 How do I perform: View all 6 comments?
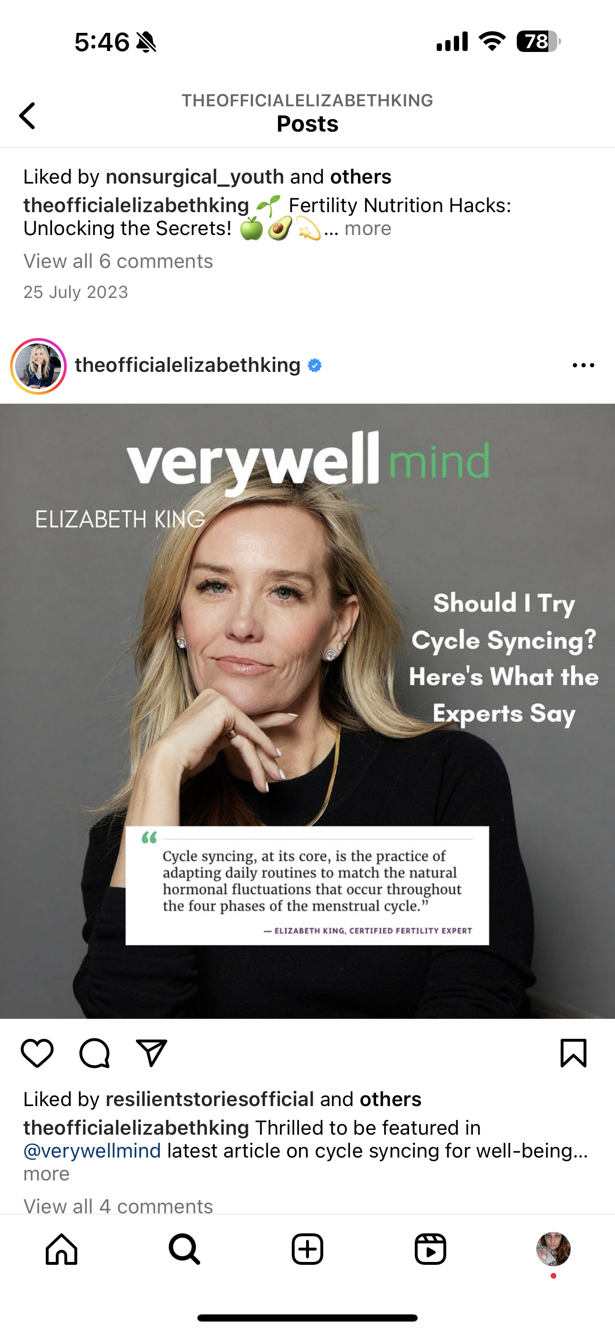tap(118, 261)
